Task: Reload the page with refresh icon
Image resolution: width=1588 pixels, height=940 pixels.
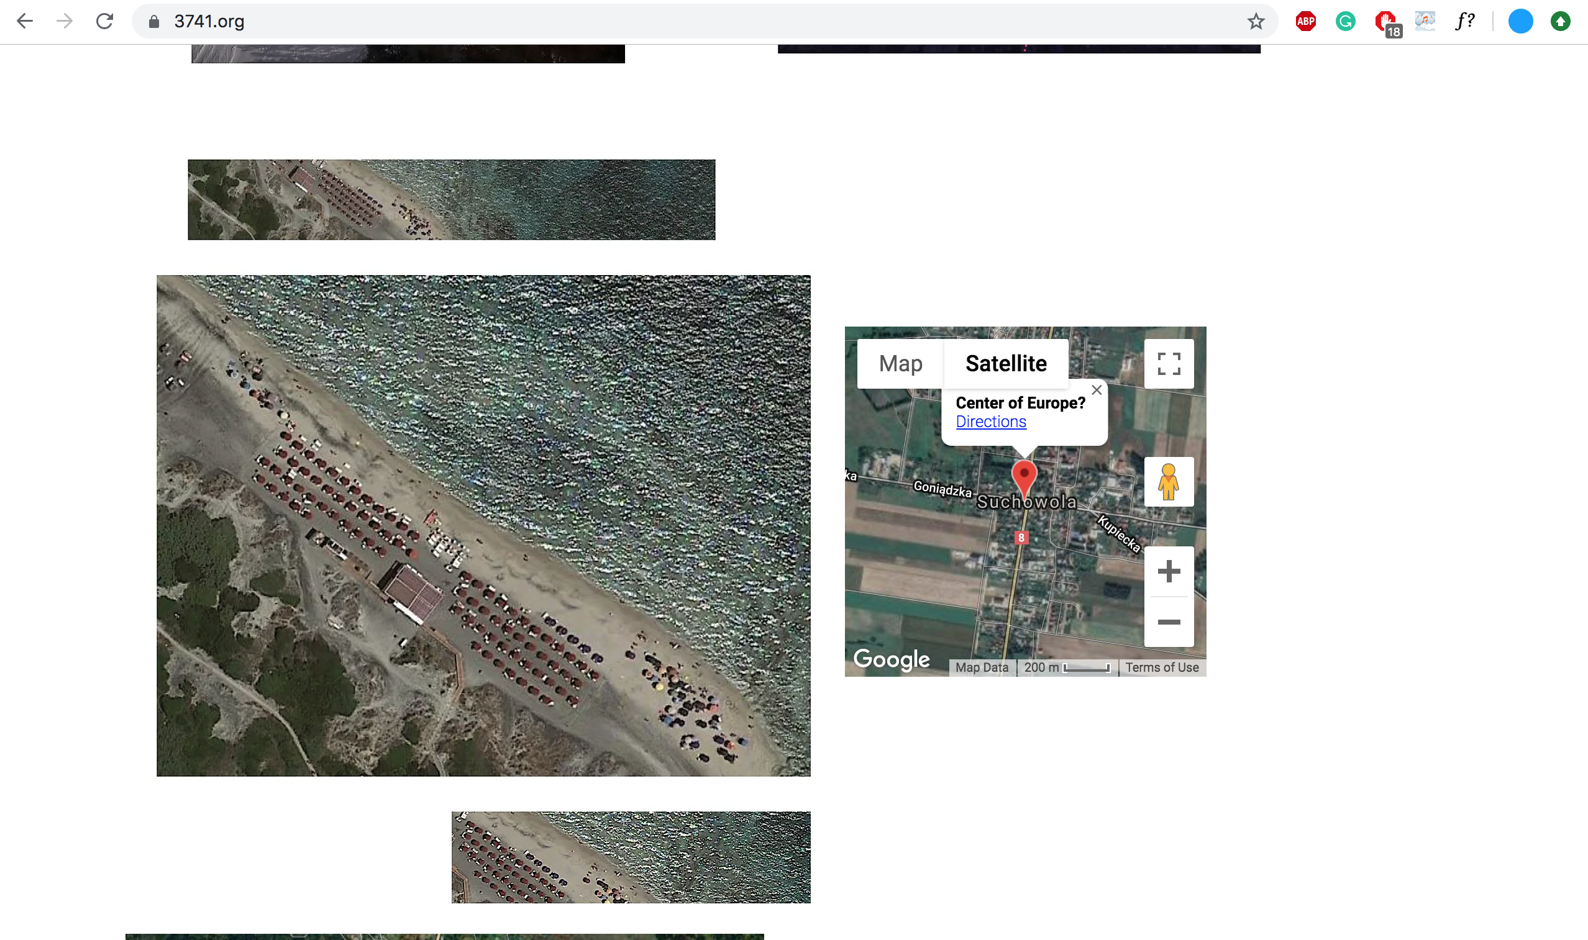Action: 104,21
